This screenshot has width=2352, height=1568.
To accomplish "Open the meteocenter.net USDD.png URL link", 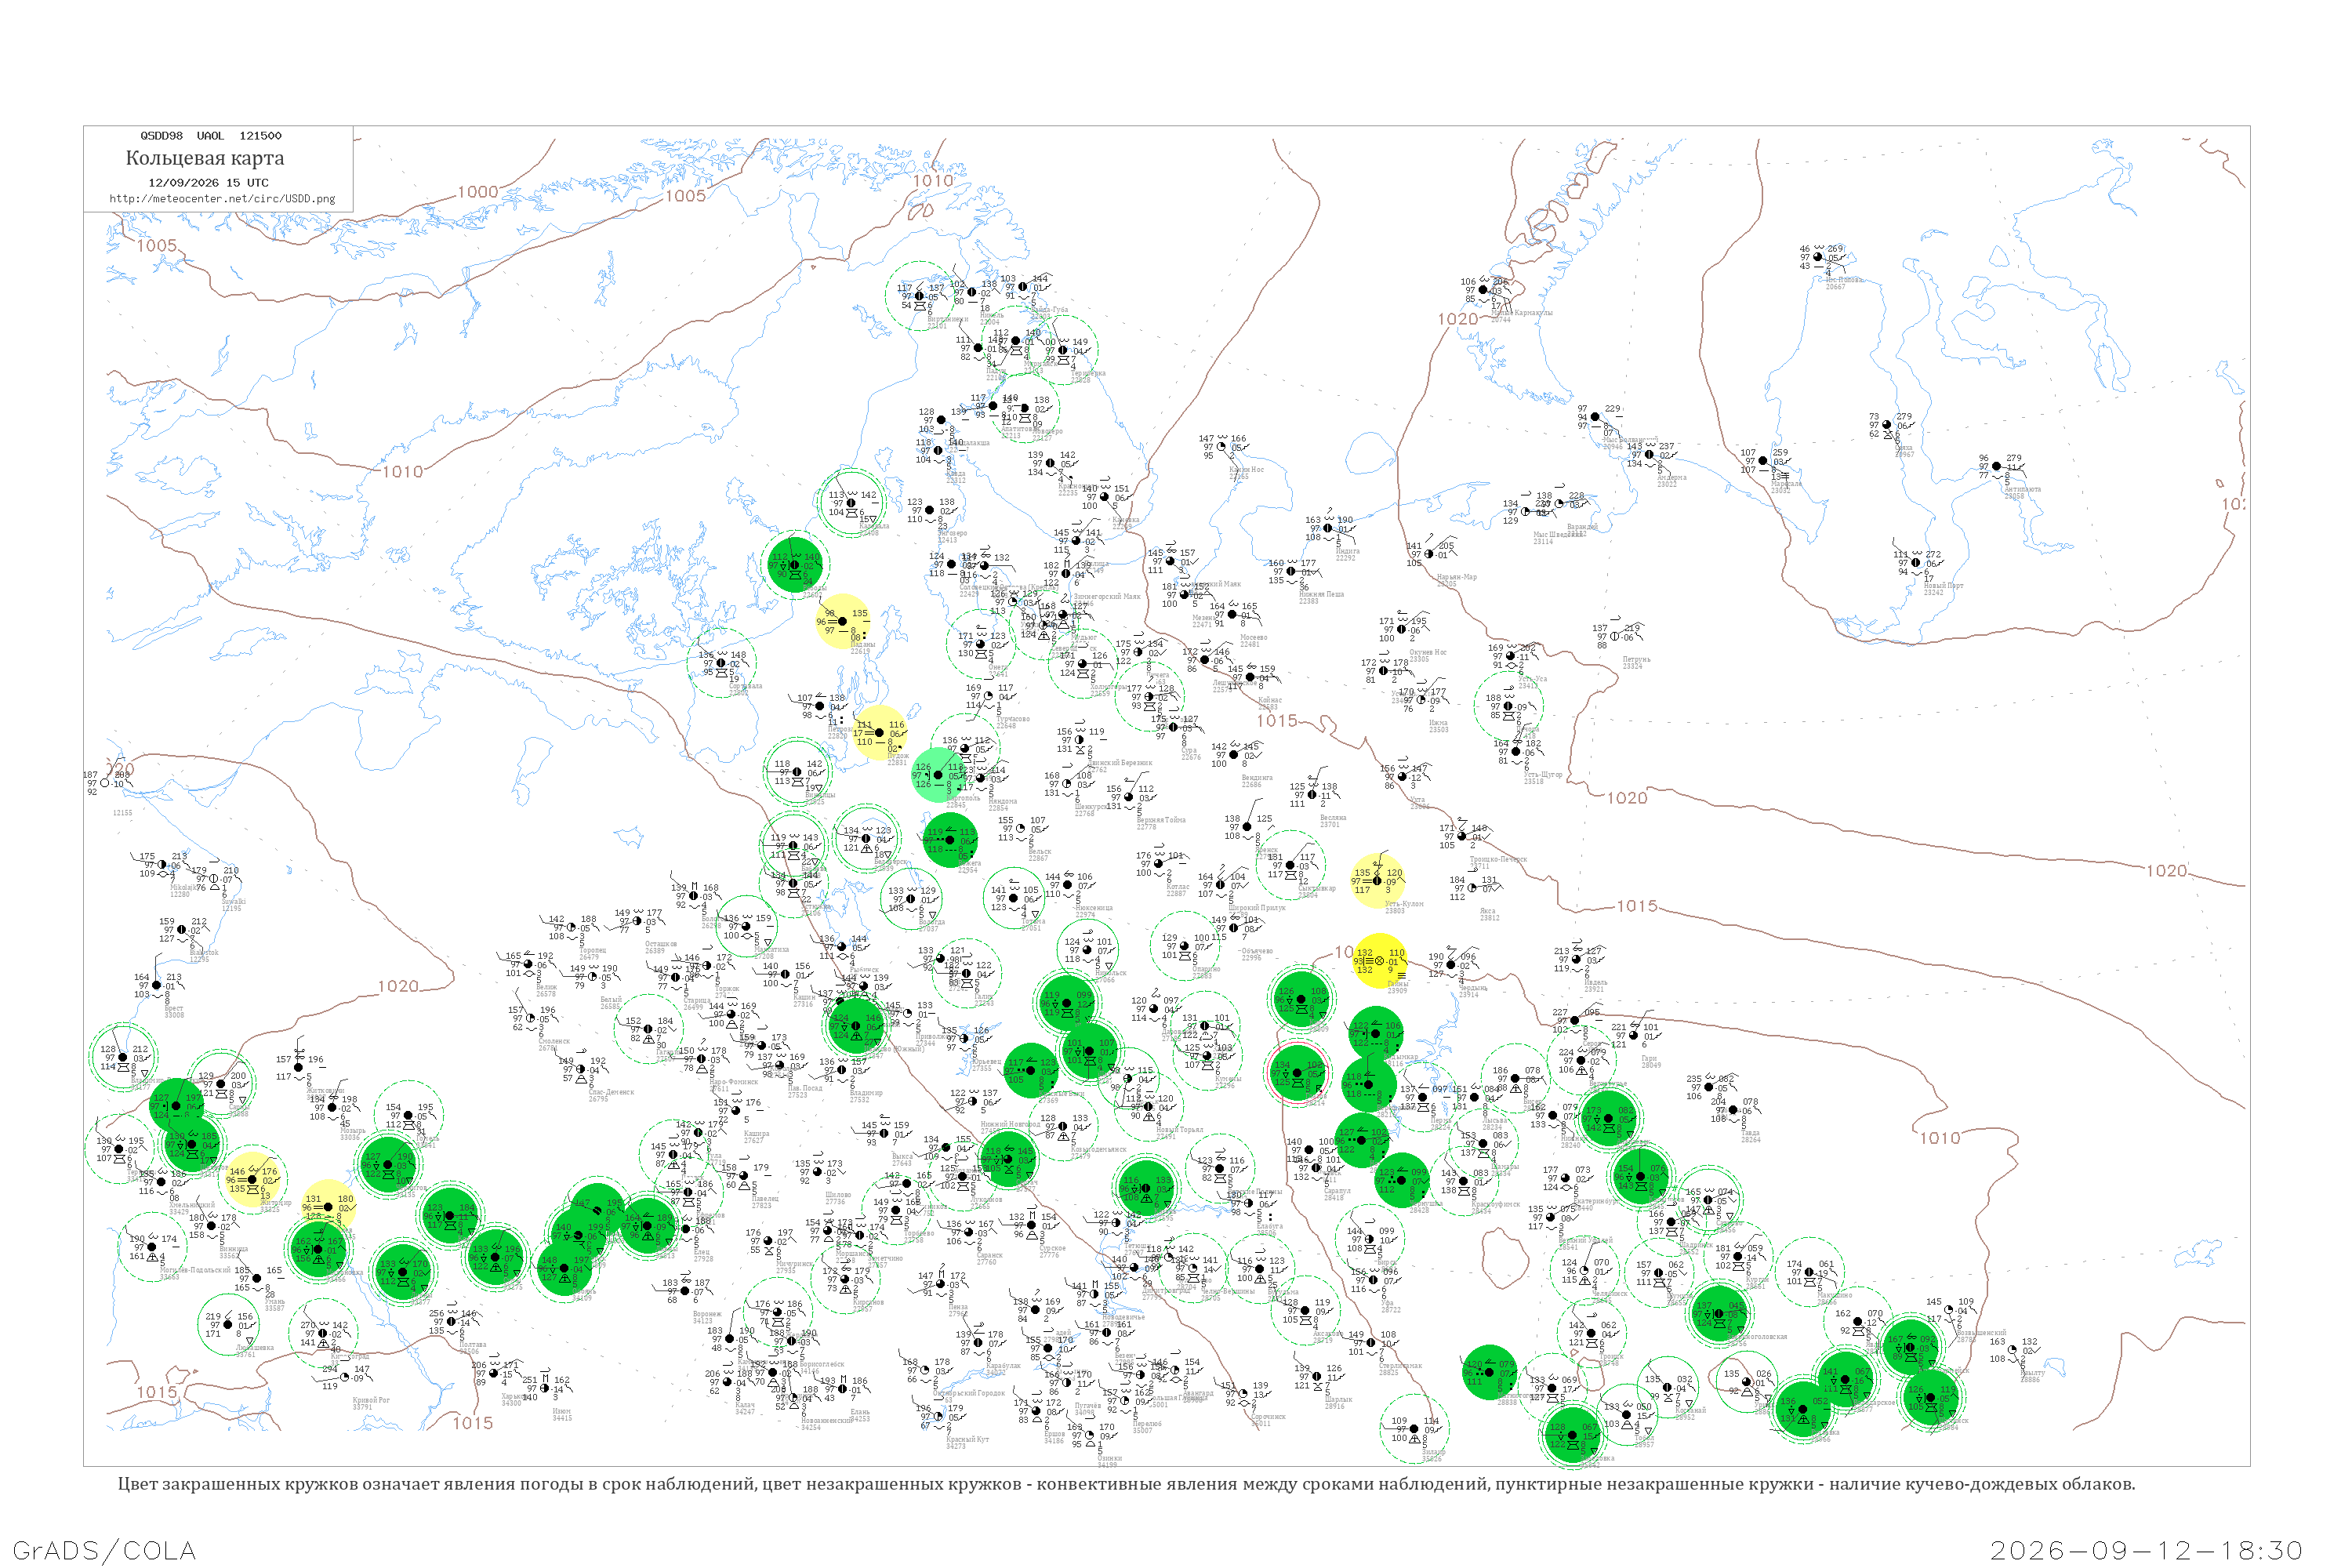I will (222, 199).
